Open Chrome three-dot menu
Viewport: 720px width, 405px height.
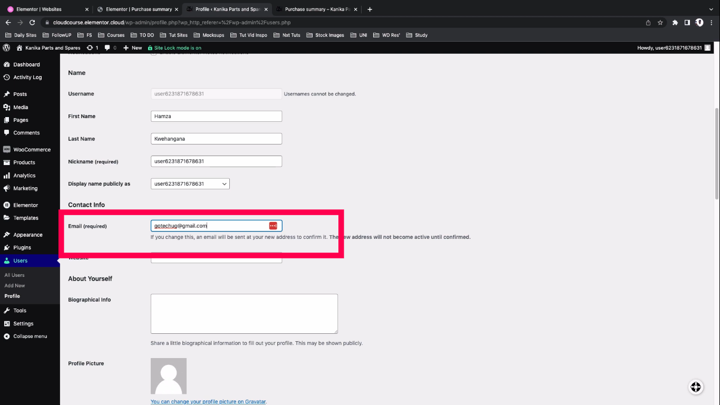pyautogui.click(x=712, y=23)
